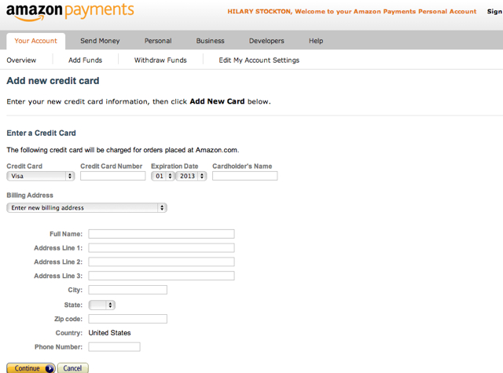Click into the Cardholder's Name field
The width and height of the screenshot is (503, 373).
point(244,176)
